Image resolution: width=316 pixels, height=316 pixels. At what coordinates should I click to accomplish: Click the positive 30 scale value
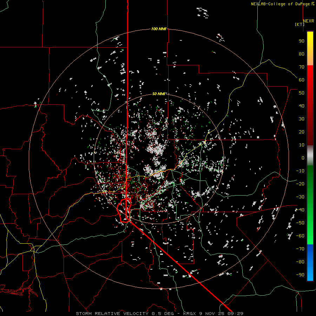302,119
